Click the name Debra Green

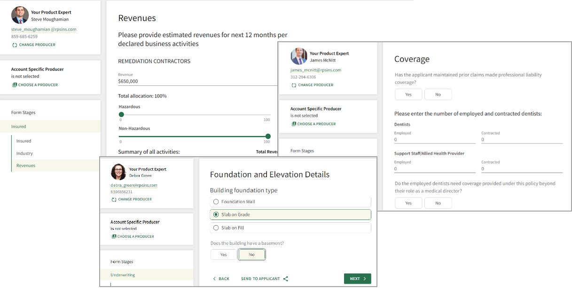click(141, 176)
